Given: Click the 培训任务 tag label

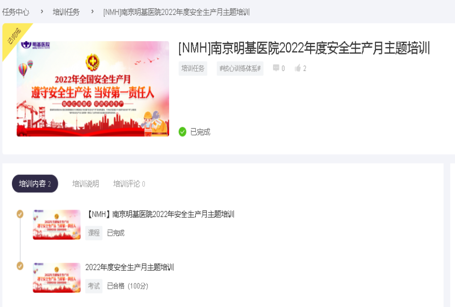Looking at the screenshot, I should coord(193,68).
